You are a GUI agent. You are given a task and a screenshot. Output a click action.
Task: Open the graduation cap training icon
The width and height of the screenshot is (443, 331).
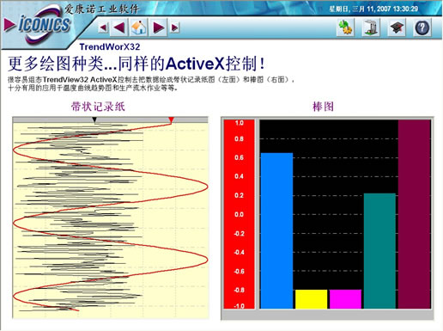397,28
